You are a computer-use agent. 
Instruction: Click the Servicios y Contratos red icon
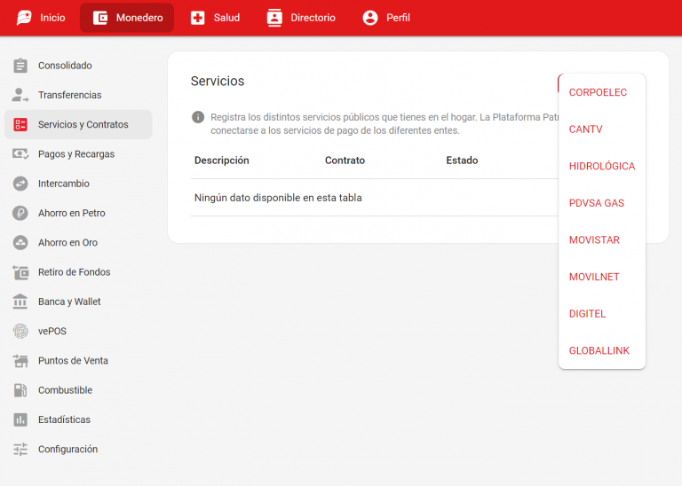click(x=20, y=125)
